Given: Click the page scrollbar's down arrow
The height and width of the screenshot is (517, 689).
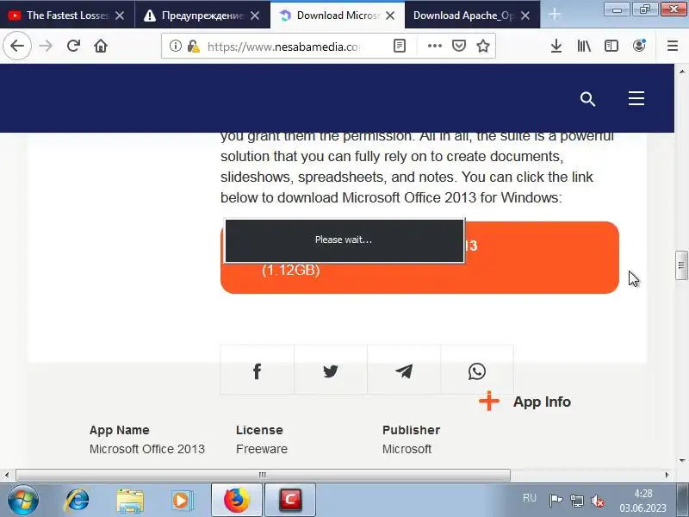Looking at the screenshot, I should coord(682,461).
